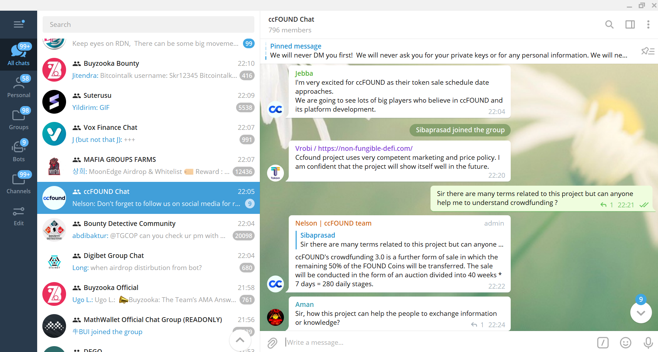Switch to the Personal folder
The image size is (658, 352).
point(19,87)
